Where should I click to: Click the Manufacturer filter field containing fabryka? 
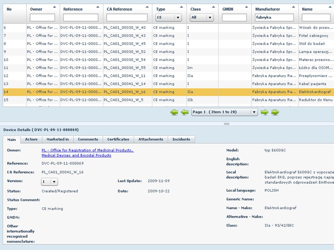pyautogui.click(x=275, y=17)
